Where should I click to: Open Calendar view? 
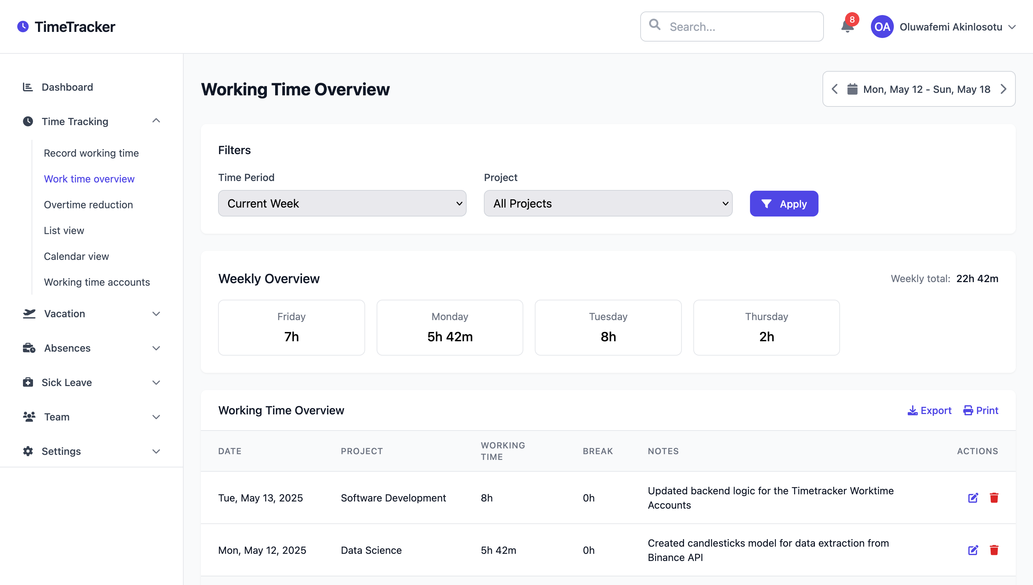[76, 256]
